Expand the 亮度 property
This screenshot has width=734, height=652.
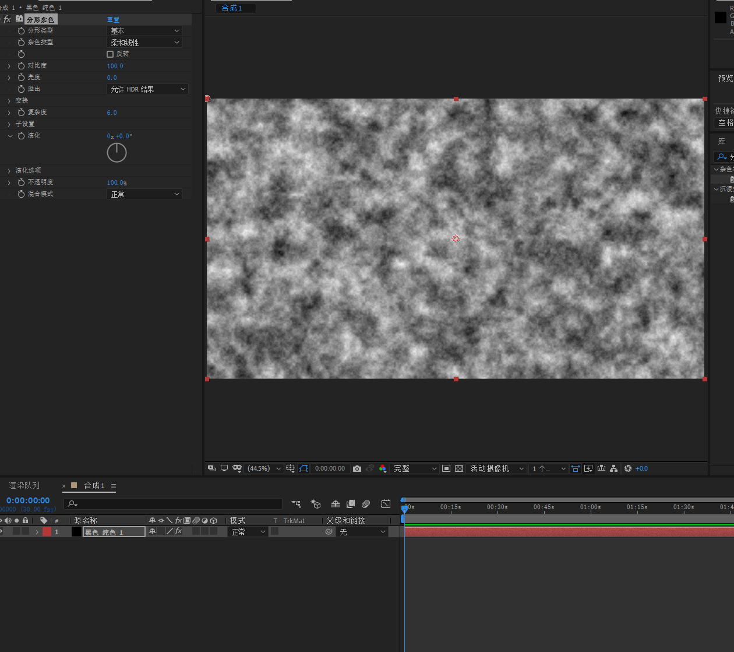9,78
